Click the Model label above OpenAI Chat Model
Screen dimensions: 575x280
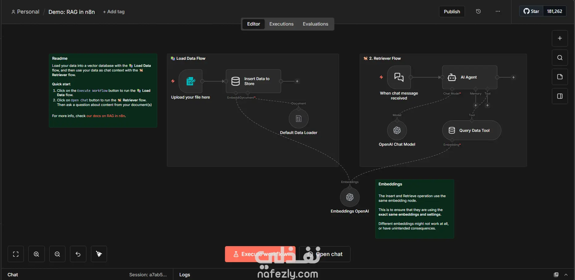pos(397,115)
